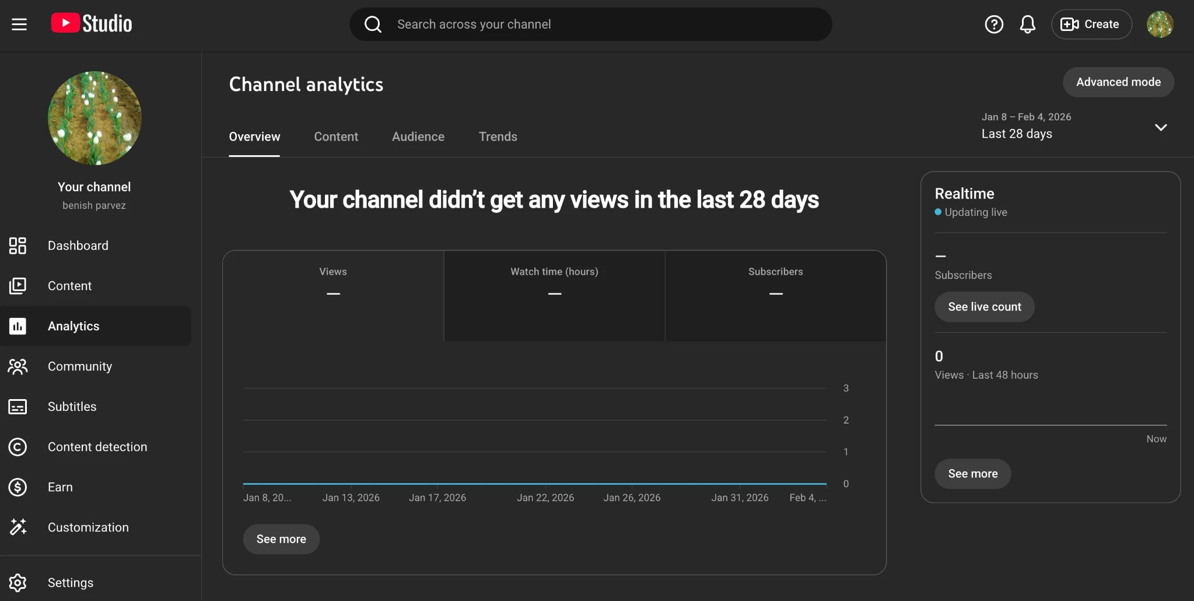The height and width of the screenshot is (601, 1194).
Task: Click the Settings gear icon
Action: (17, 582)
